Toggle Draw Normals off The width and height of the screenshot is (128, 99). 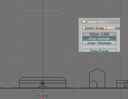pos(99,39)
